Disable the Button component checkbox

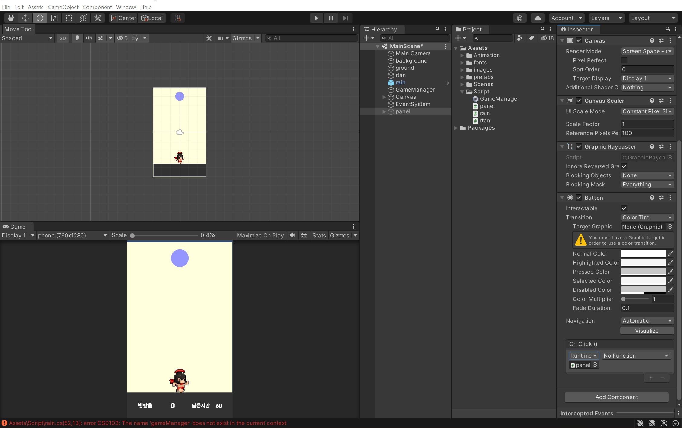pos(579,198)
